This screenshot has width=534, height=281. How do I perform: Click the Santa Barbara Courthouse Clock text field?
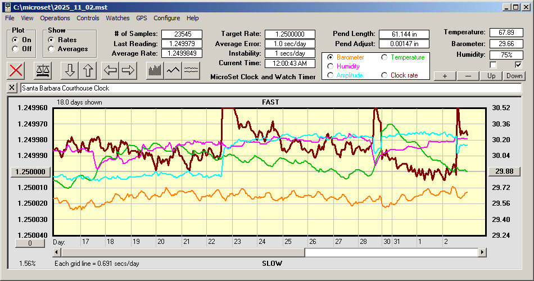[x=270, y=88]
